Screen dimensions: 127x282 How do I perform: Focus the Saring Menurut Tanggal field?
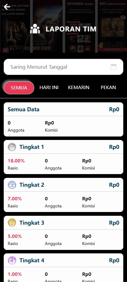click(x=63, y=67)
